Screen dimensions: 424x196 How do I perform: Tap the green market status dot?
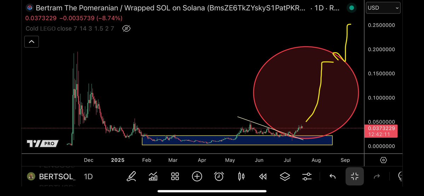(x=352, y=8)
